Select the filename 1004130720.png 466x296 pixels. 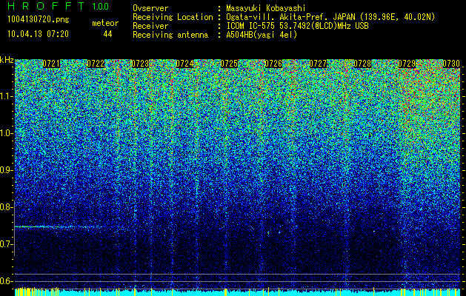point(39,19)
